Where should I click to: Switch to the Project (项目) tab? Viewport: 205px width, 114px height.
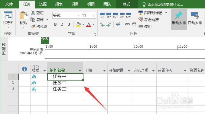point(75,4)
